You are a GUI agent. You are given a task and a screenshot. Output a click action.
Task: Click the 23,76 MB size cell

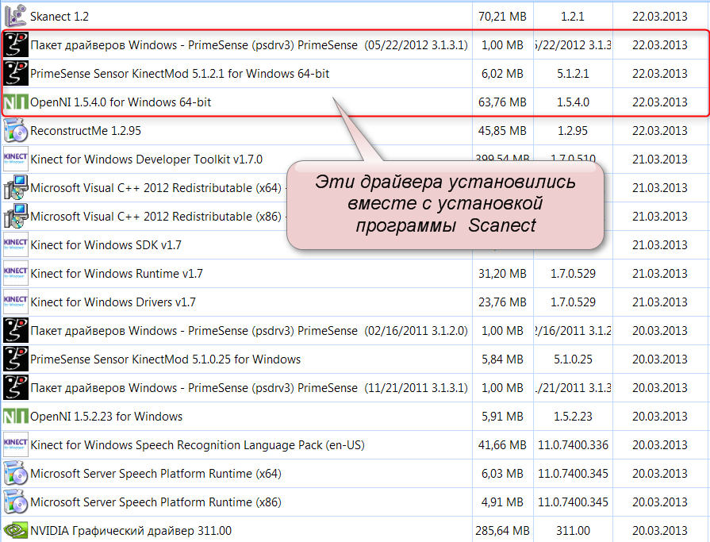point(502,302)
